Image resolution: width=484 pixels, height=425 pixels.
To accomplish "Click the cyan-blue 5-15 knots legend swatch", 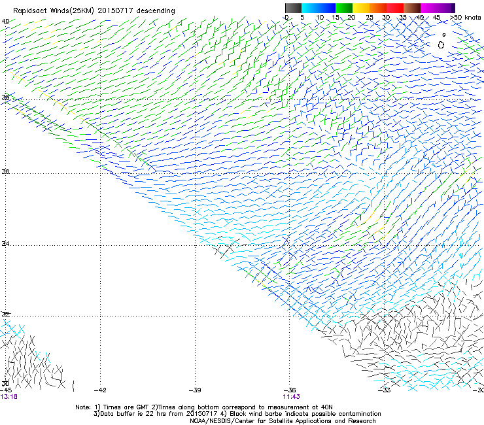I will click(319, 8).
